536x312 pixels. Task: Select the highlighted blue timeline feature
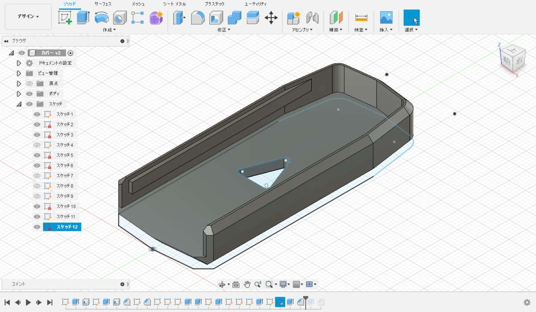coord(280,303)
